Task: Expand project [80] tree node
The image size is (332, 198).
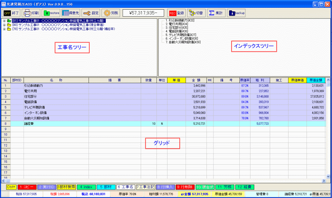Action: pyautogui.click(x=4, y=25)
